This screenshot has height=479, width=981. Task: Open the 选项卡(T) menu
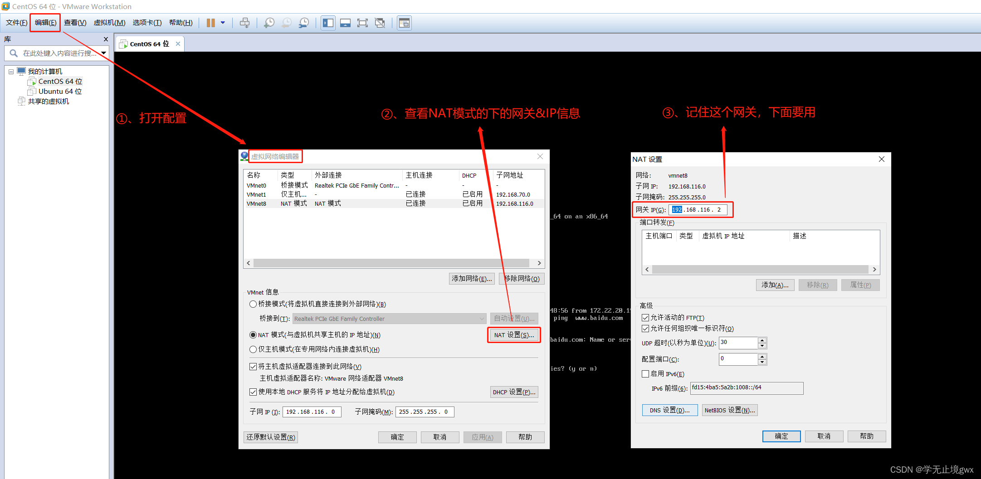(147, 23)
